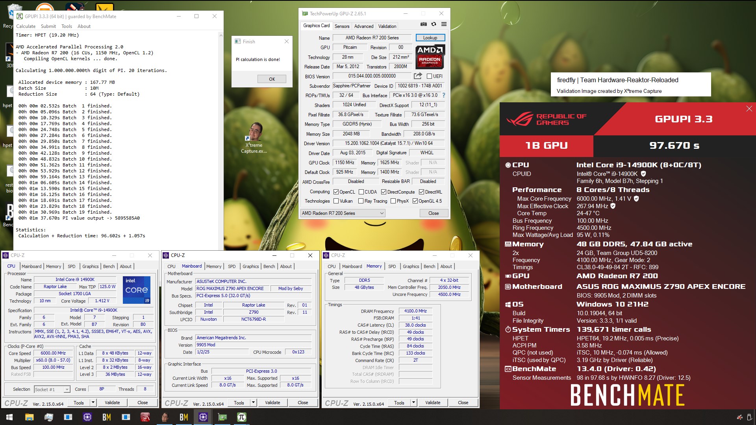
Task: Click the verified shield beside Max Effective Clock
Action: click(613, 206)
